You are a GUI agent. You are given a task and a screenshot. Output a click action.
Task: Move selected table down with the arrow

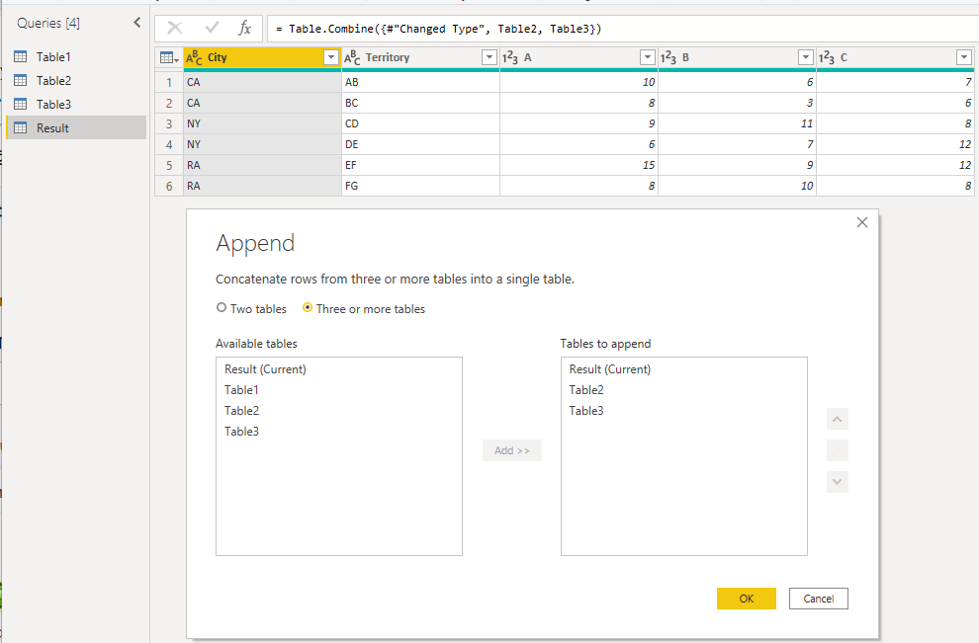[x=838, y=481]
